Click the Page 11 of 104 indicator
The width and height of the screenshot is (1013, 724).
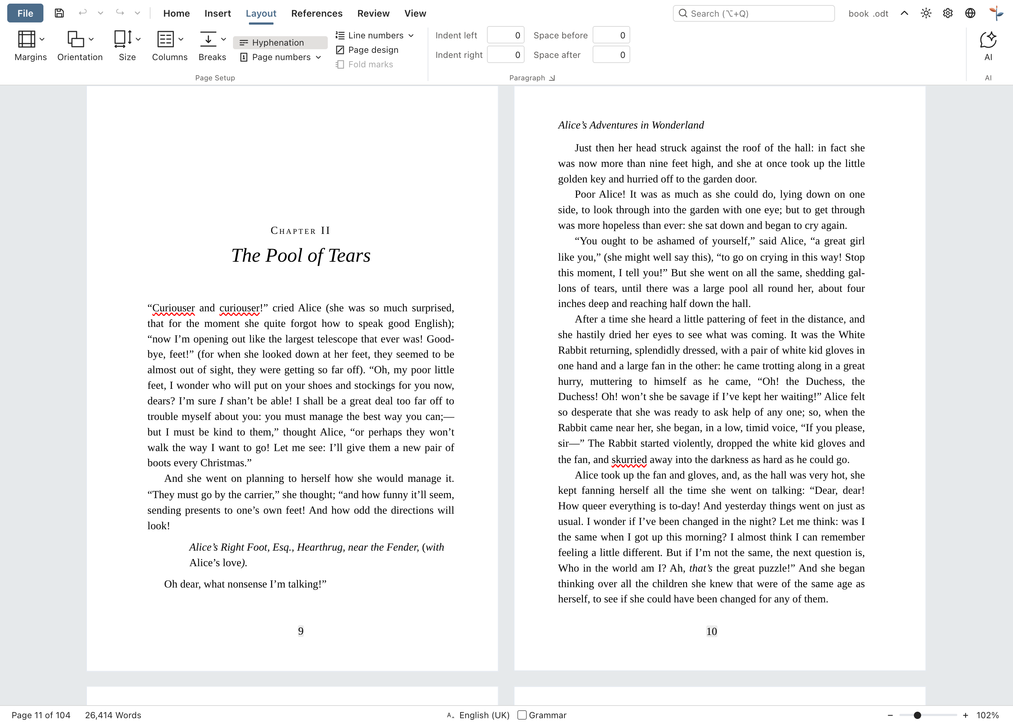(x=41, y=715)
